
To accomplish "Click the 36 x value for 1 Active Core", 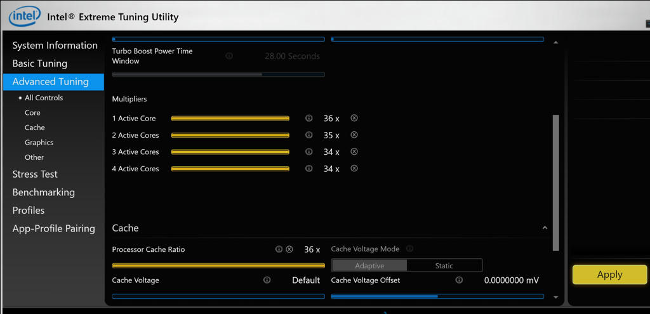I will pyautogui.click(x=331, y=119).
